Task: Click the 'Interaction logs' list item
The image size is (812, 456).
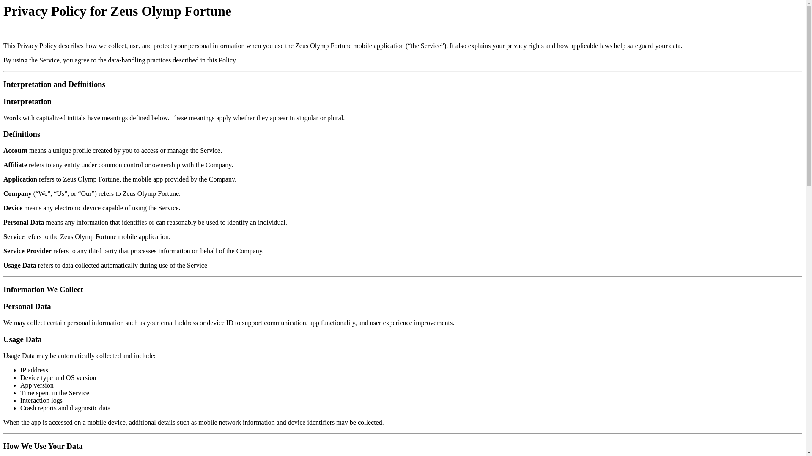Action: click(x=41, y=401)
